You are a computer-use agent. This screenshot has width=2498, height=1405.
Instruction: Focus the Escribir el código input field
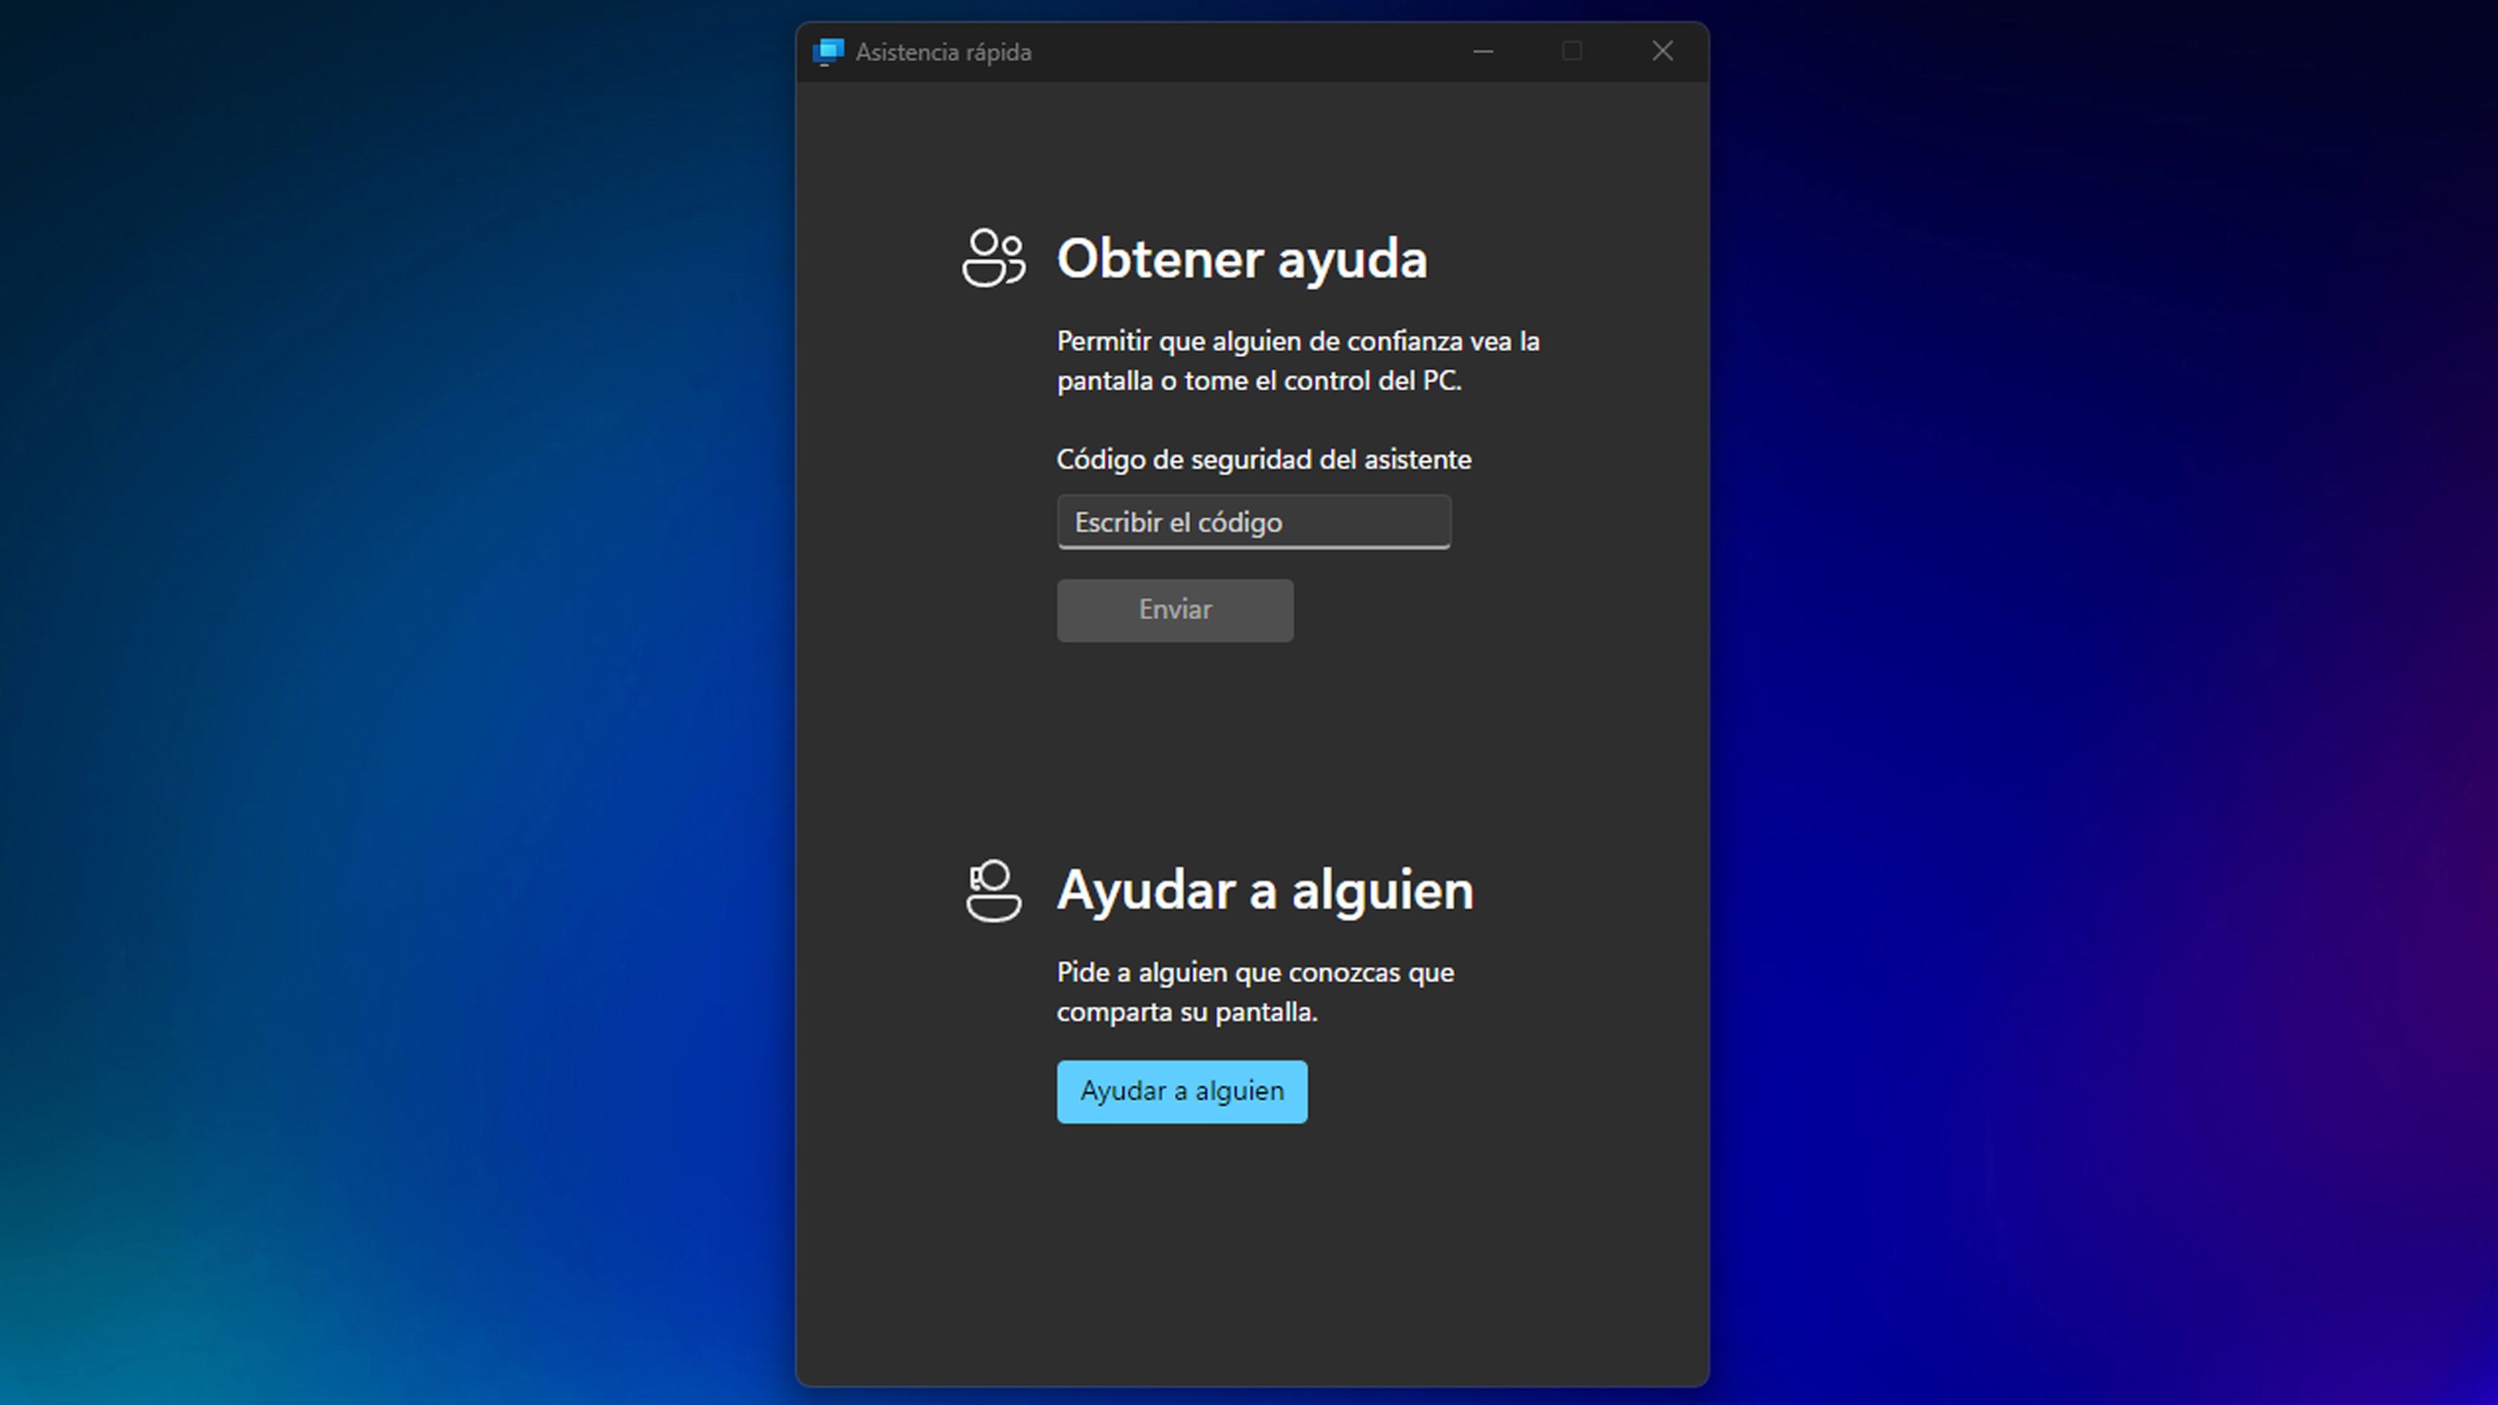pyautogui.click(x=1253, y=522)
